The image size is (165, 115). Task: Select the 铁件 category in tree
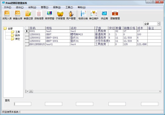pos(17,35)
